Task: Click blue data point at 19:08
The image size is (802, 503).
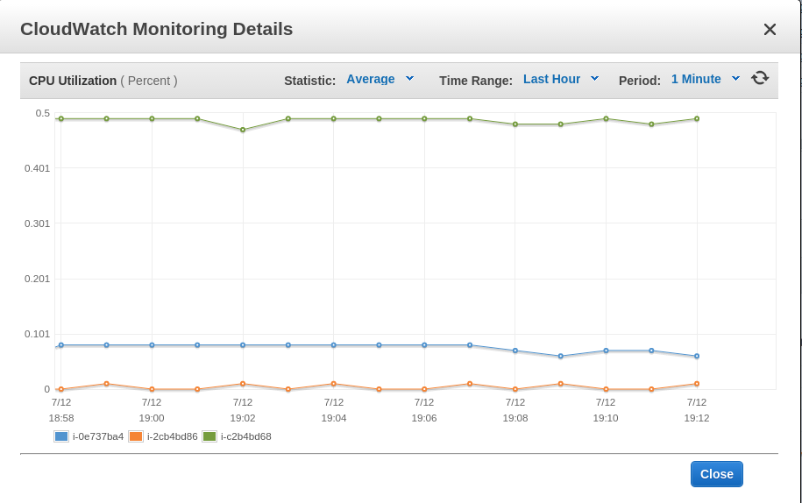Action: coord(515,351)
